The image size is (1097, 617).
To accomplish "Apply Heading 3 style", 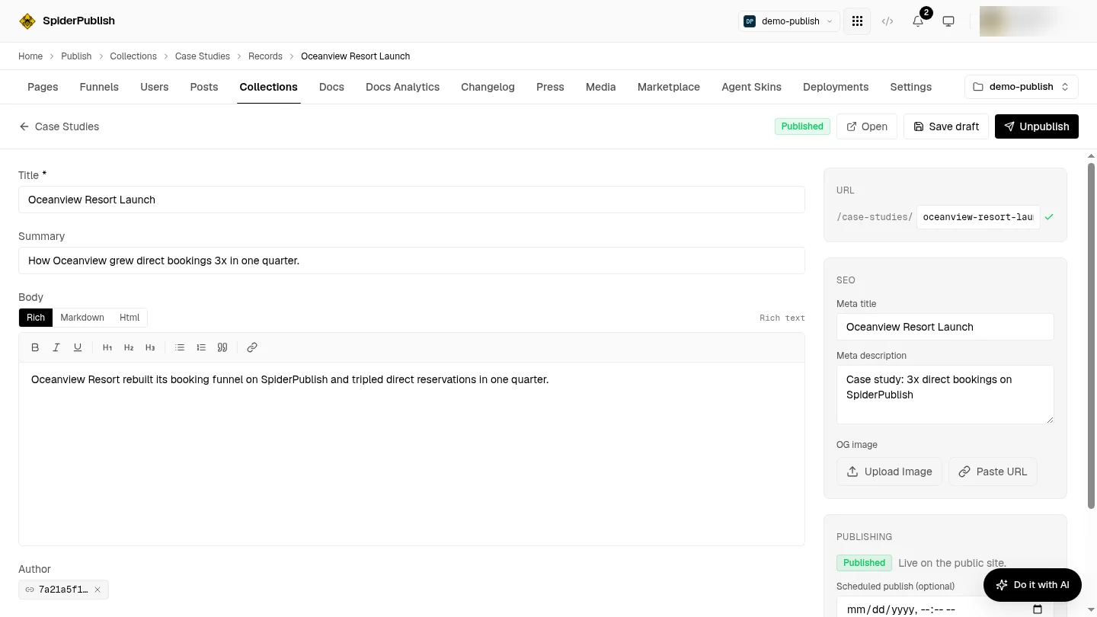I will (x=150, y=347).
